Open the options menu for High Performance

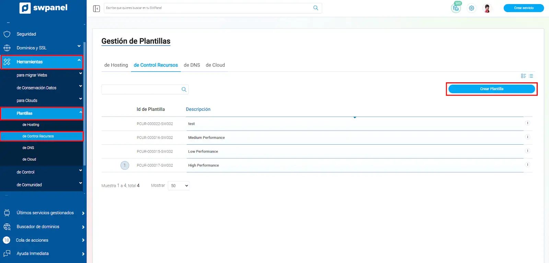coord(527,165)
